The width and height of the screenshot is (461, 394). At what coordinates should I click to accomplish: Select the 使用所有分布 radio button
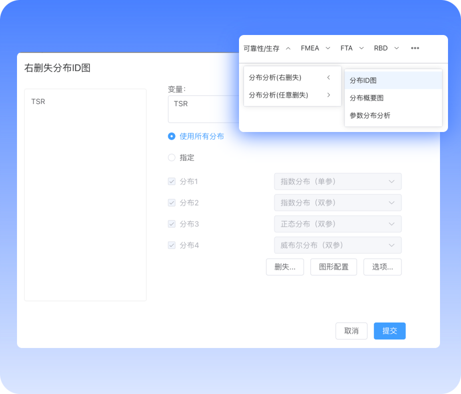pos(171,136)
